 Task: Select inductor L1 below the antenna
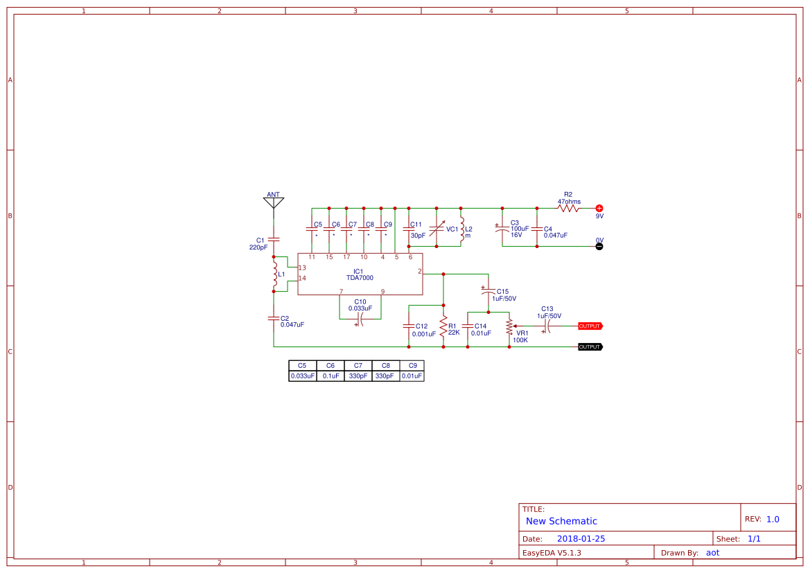pyautogui.click(x=274, y=274)
